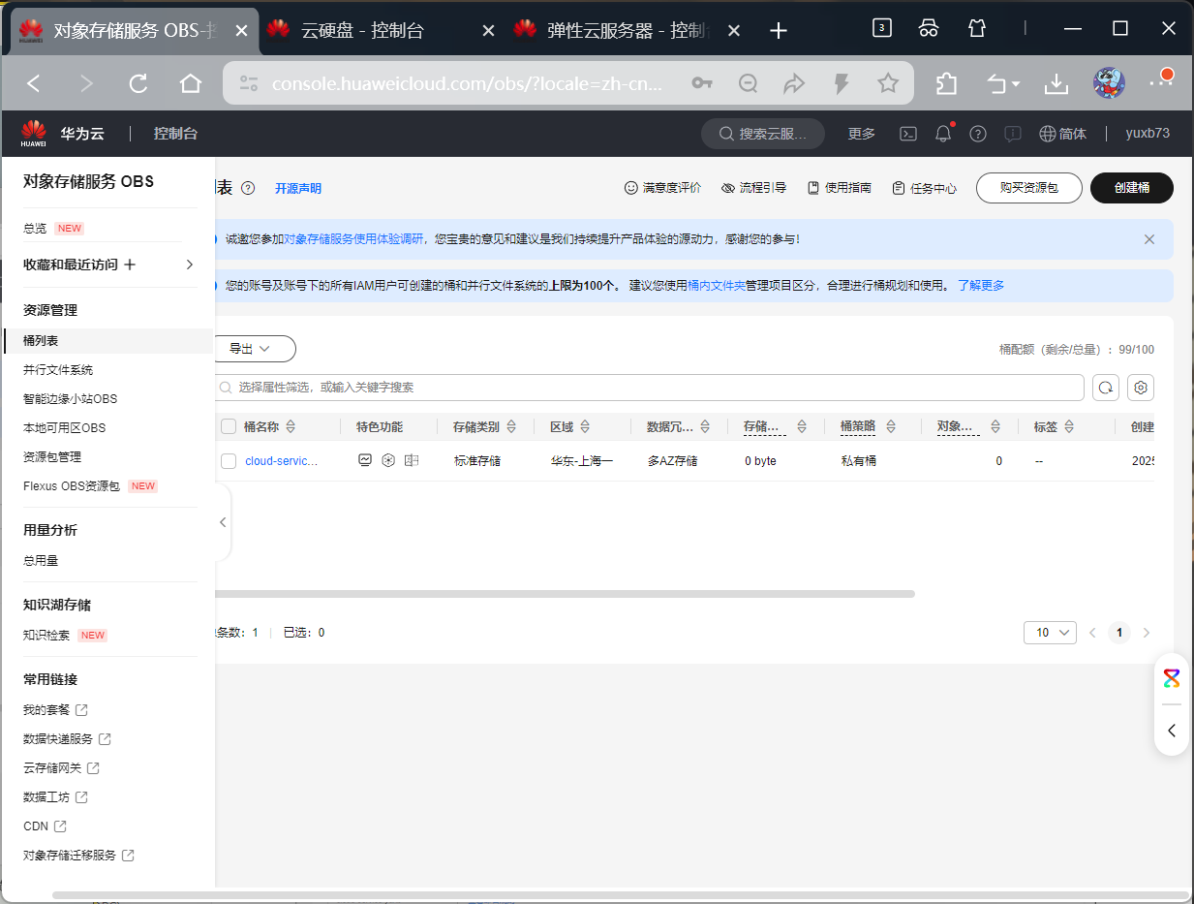Click the horizontal scrollbar under the bucket table

(x=565, y=594)
